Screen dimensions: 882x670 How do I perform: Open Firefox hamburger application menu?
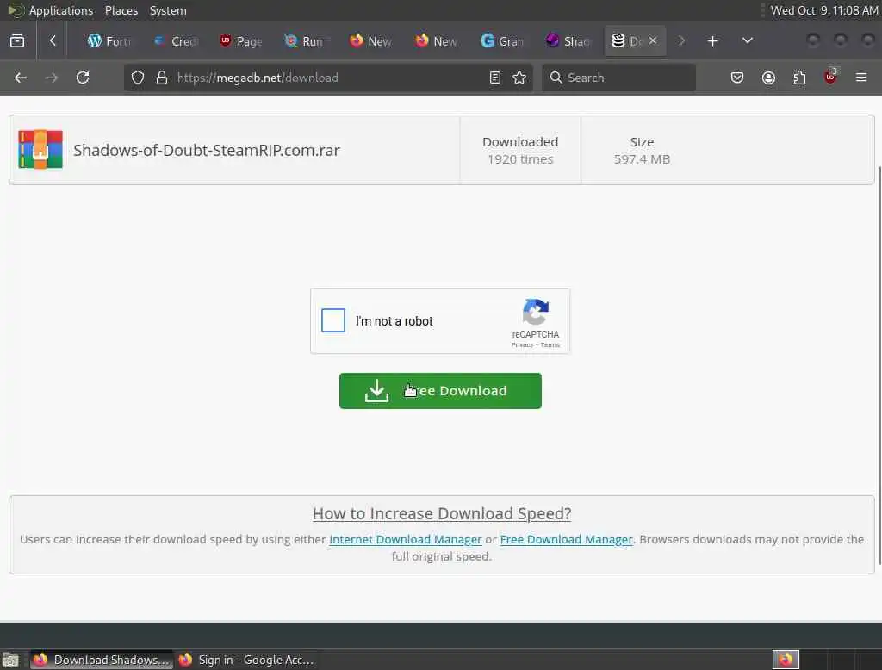pos(861,78)
